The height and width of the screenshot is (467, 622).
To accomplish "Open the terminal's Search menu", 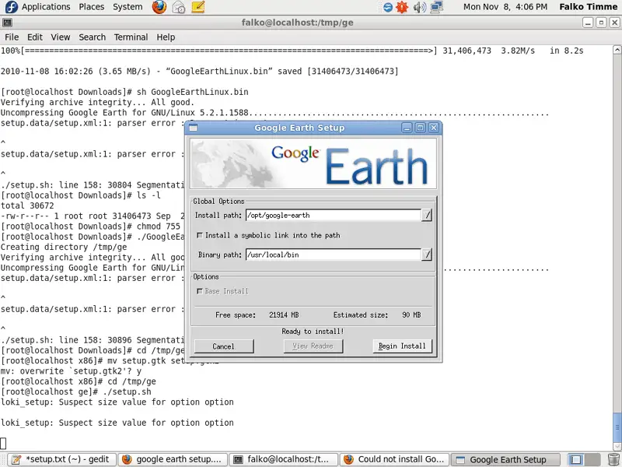I will tap(92, 37).
